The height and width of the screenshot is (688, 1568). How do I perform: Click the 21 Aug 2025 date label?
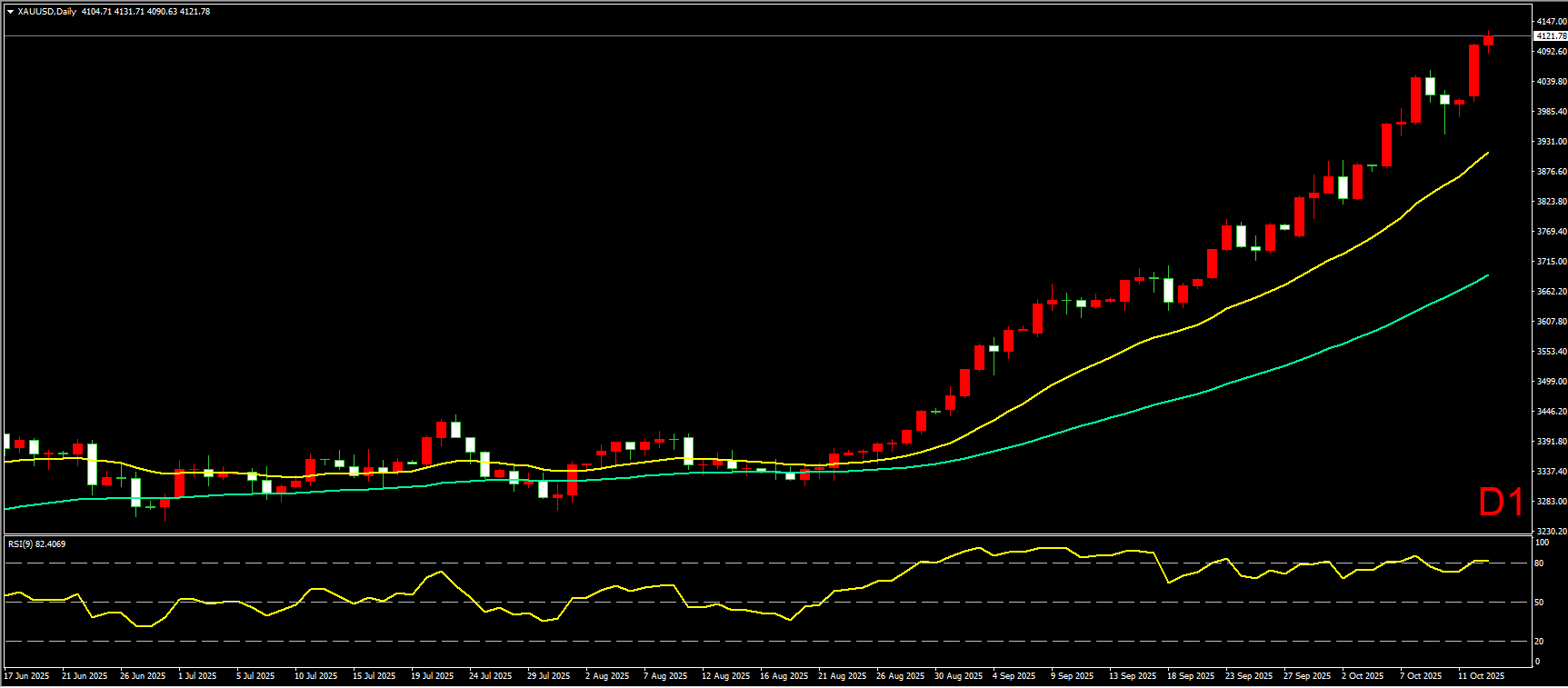pos(842,676)
